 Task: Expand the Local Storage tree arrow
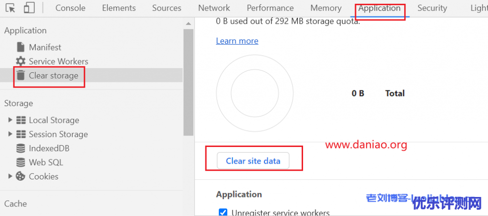point(10,120)
